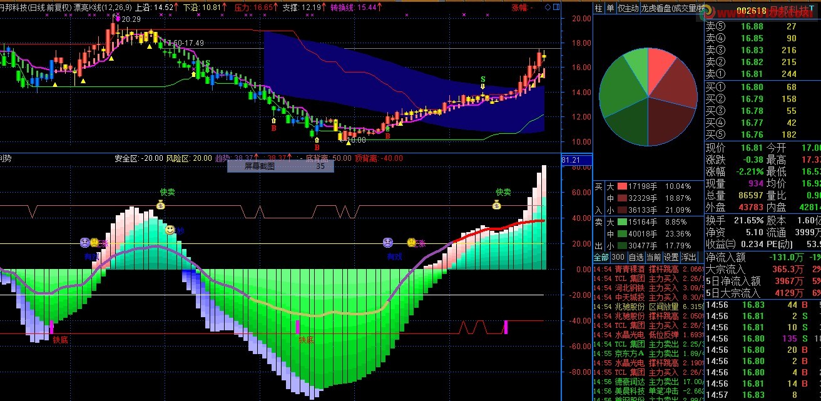Viewport: 821px width, 401px height.
Task: Click the 14:57 tick trade row at 16.83
Action: point(763,395)
